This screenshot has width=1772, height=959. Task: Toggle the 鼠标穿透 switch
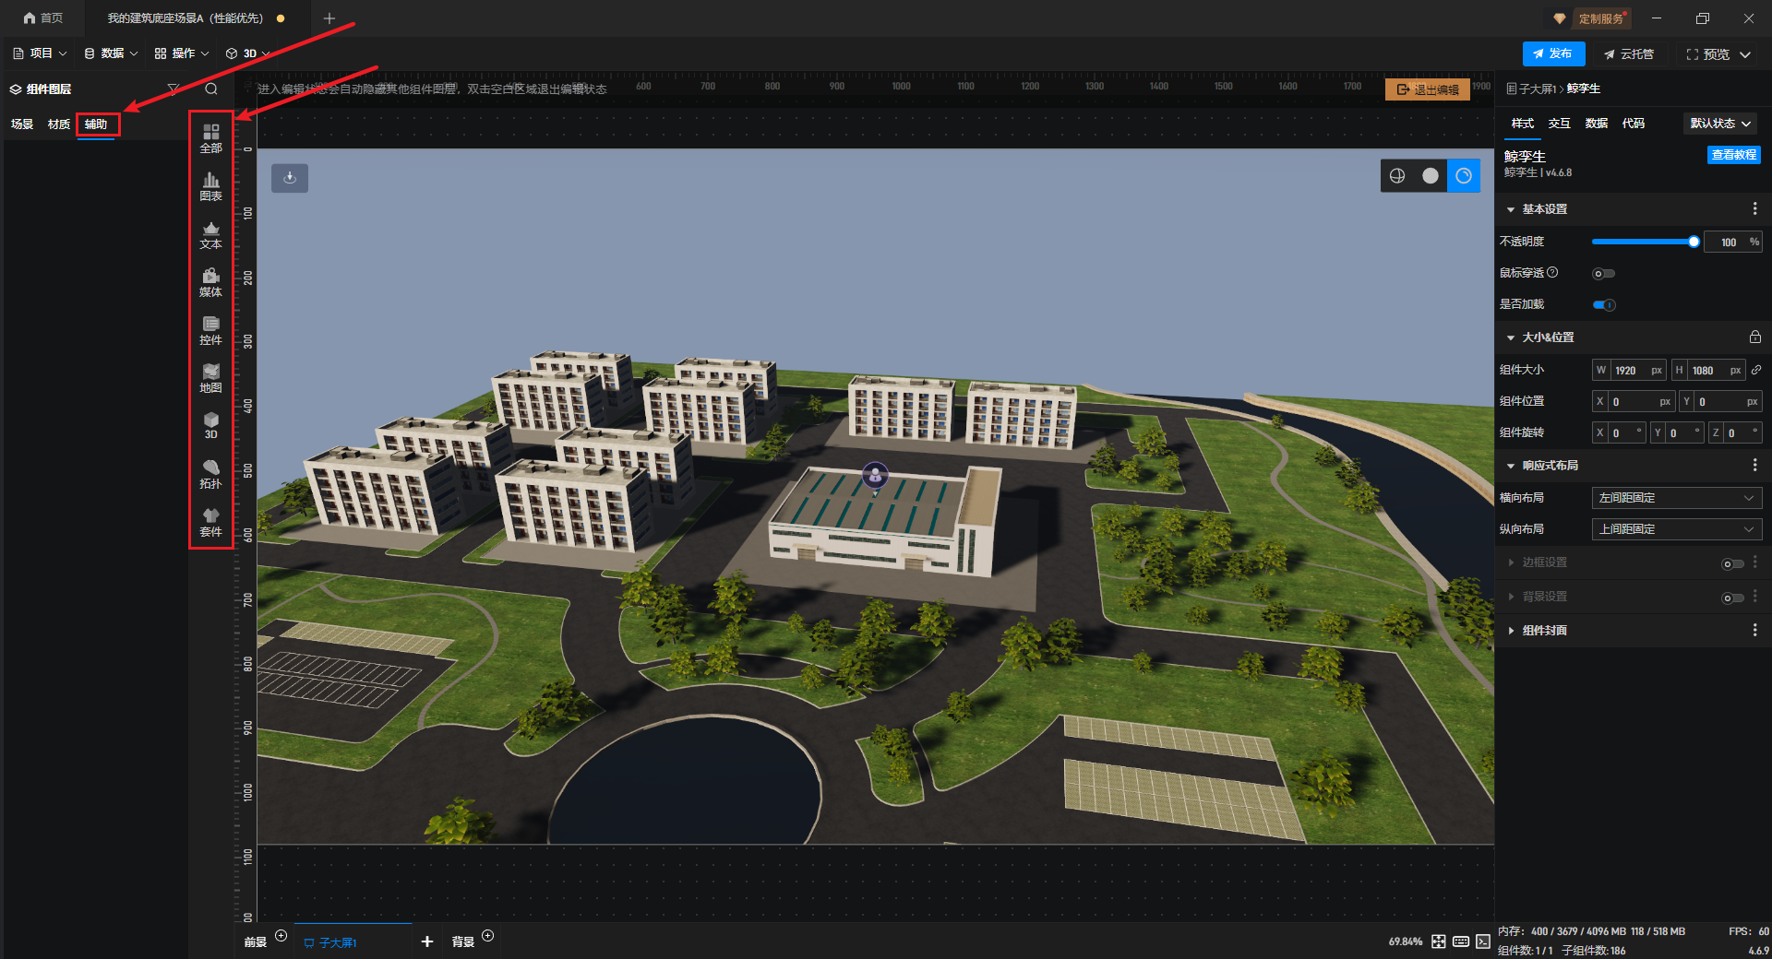[x=1603, y=274]
